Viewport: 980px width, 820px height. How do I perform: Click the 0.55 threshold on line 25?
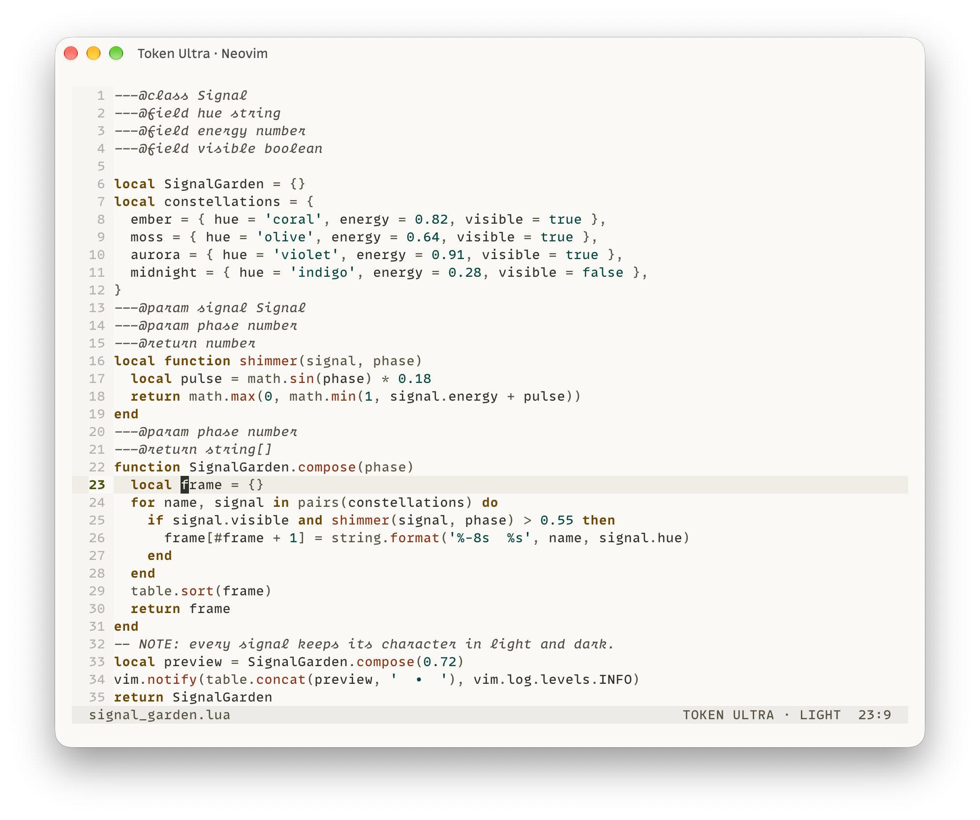click(557, 520)
